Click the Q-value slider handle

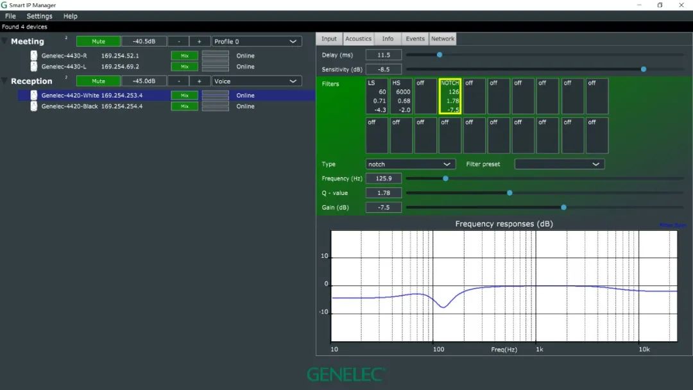[509, 193]
